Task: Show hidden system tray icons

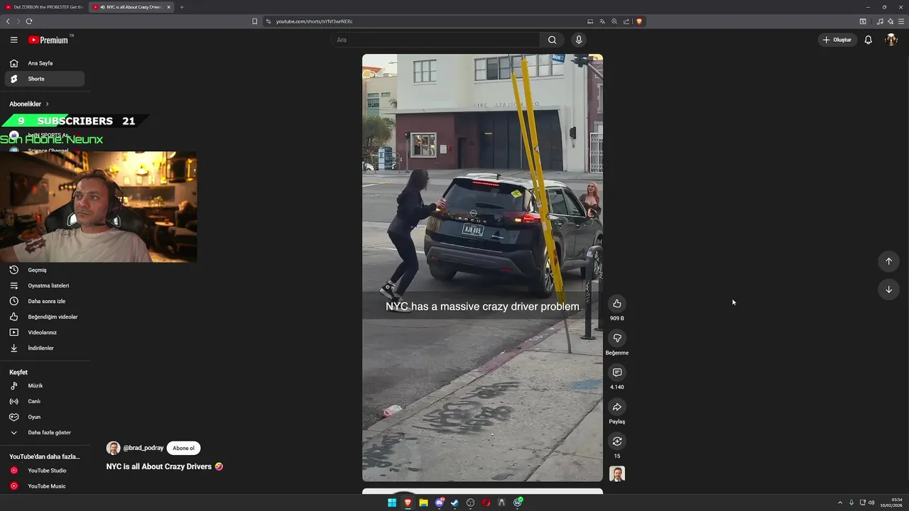Action: click(x=840, y=502)
